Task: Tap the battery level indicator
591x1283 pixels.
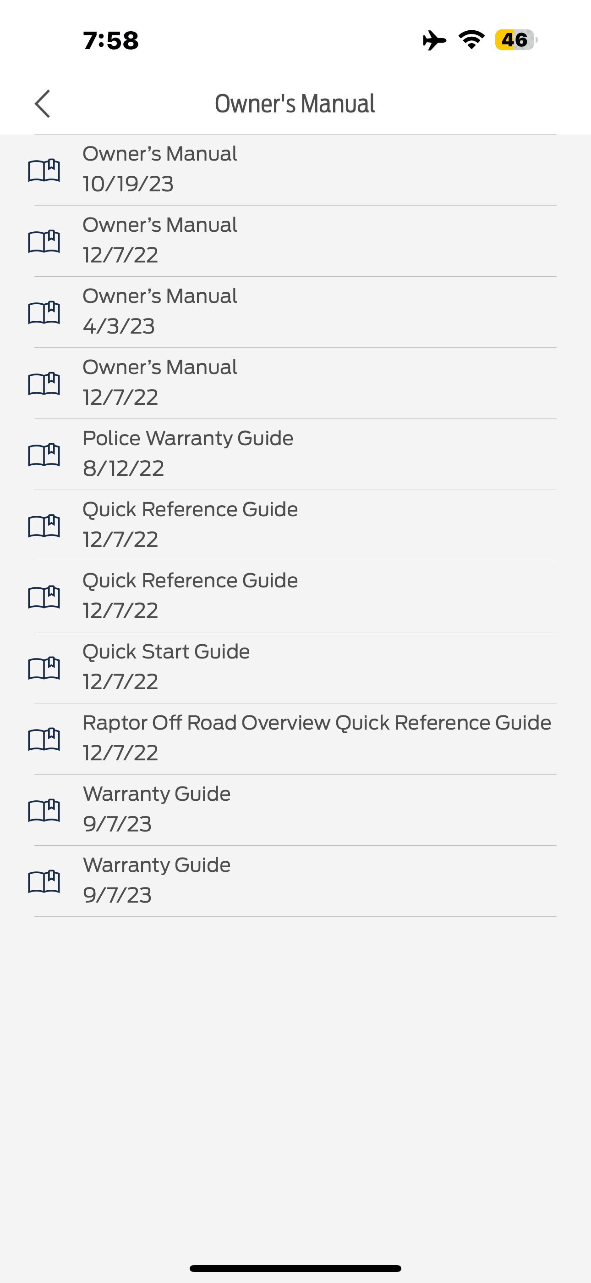Action: [515, 40]
